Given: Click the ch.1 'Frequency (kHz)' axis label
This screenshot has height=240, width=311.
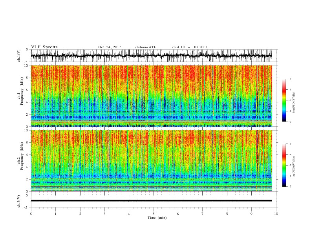Looking at the screenshot, I should coord(22,91).
